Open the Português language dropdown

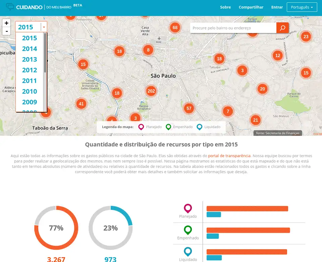click(x=302, y=7)
